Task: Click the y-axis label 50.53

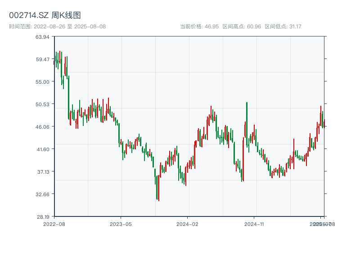Action: [42, 104]
